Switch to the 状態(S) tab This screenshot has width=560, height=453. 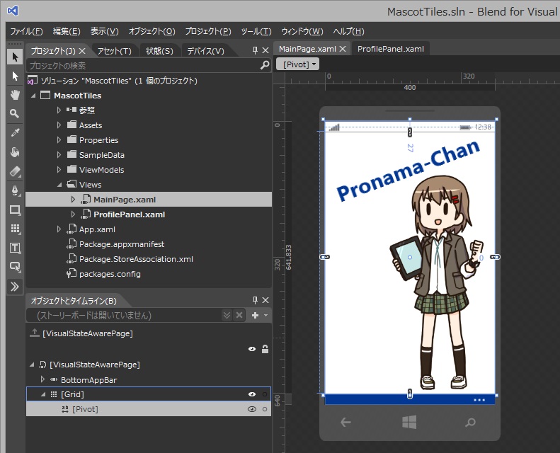tap(159, 51)
